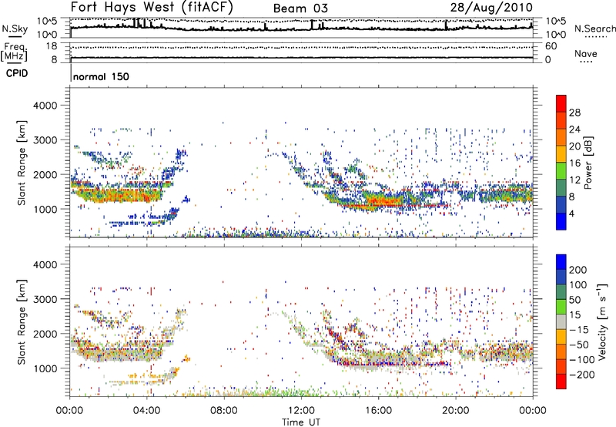Screen dimensions: 616x427
Task: Click the Power panel 'Slant Range [km]' label
Action: [22, 163]
